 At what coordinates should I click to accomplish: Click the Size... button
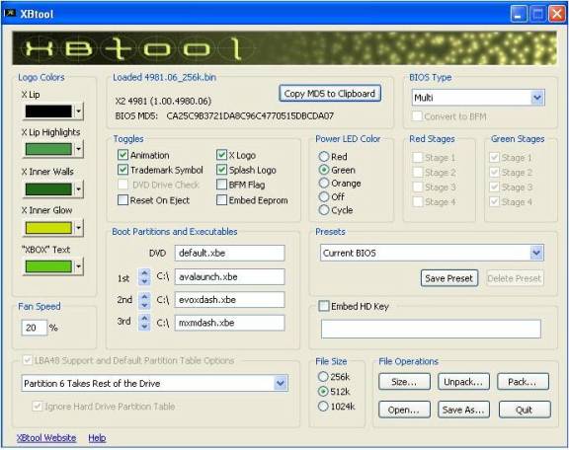coord(404,382)
